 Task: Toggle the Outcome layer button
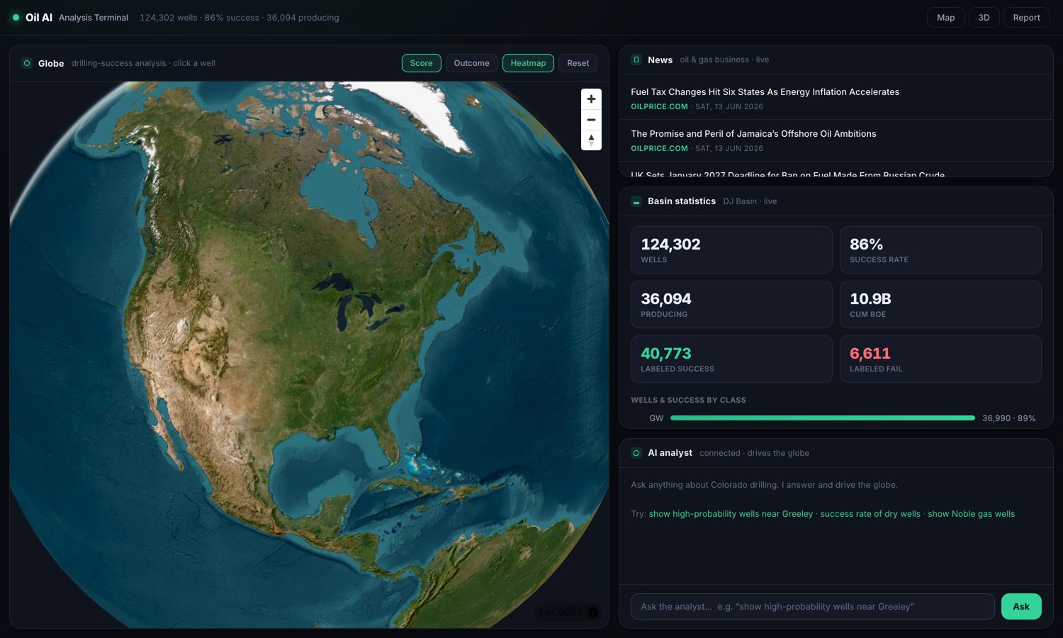tap(471, 63)
